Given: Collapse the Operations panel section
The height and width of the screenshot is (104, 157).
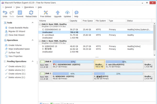Looking at the screenshot, I should pyautogui.click(x=32, y=40).
